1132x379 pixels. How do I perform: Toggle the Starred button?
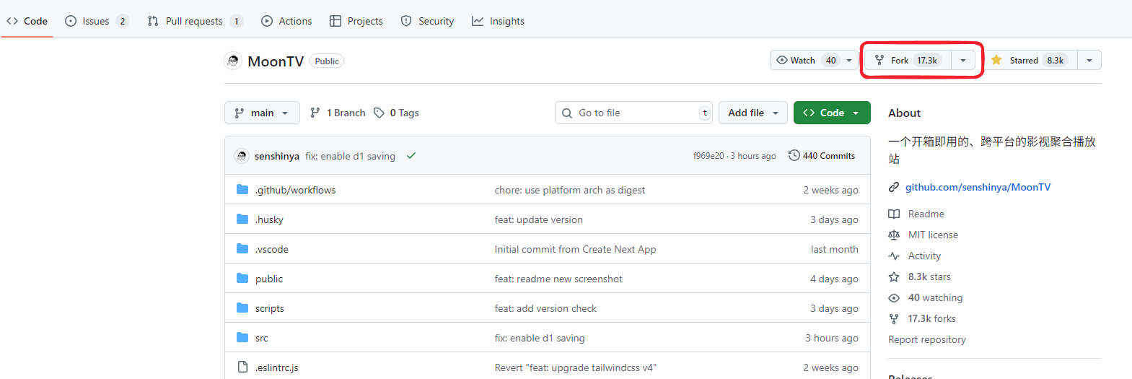click(1030, 60)
